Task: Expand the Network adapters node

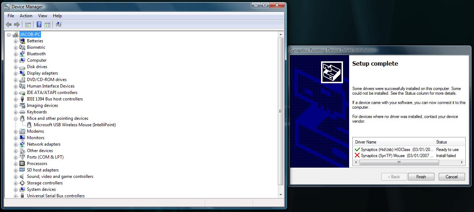Action: [16, 145]
